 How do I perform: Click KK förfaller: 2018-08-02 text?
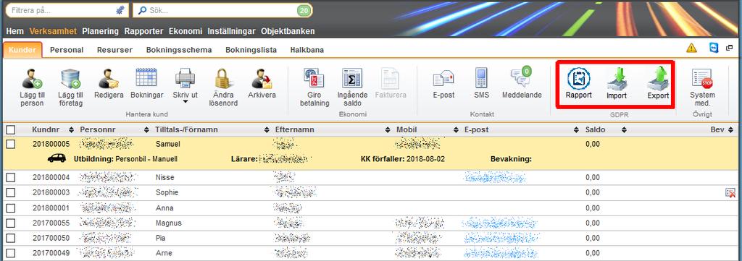click(x=403, y=159)
